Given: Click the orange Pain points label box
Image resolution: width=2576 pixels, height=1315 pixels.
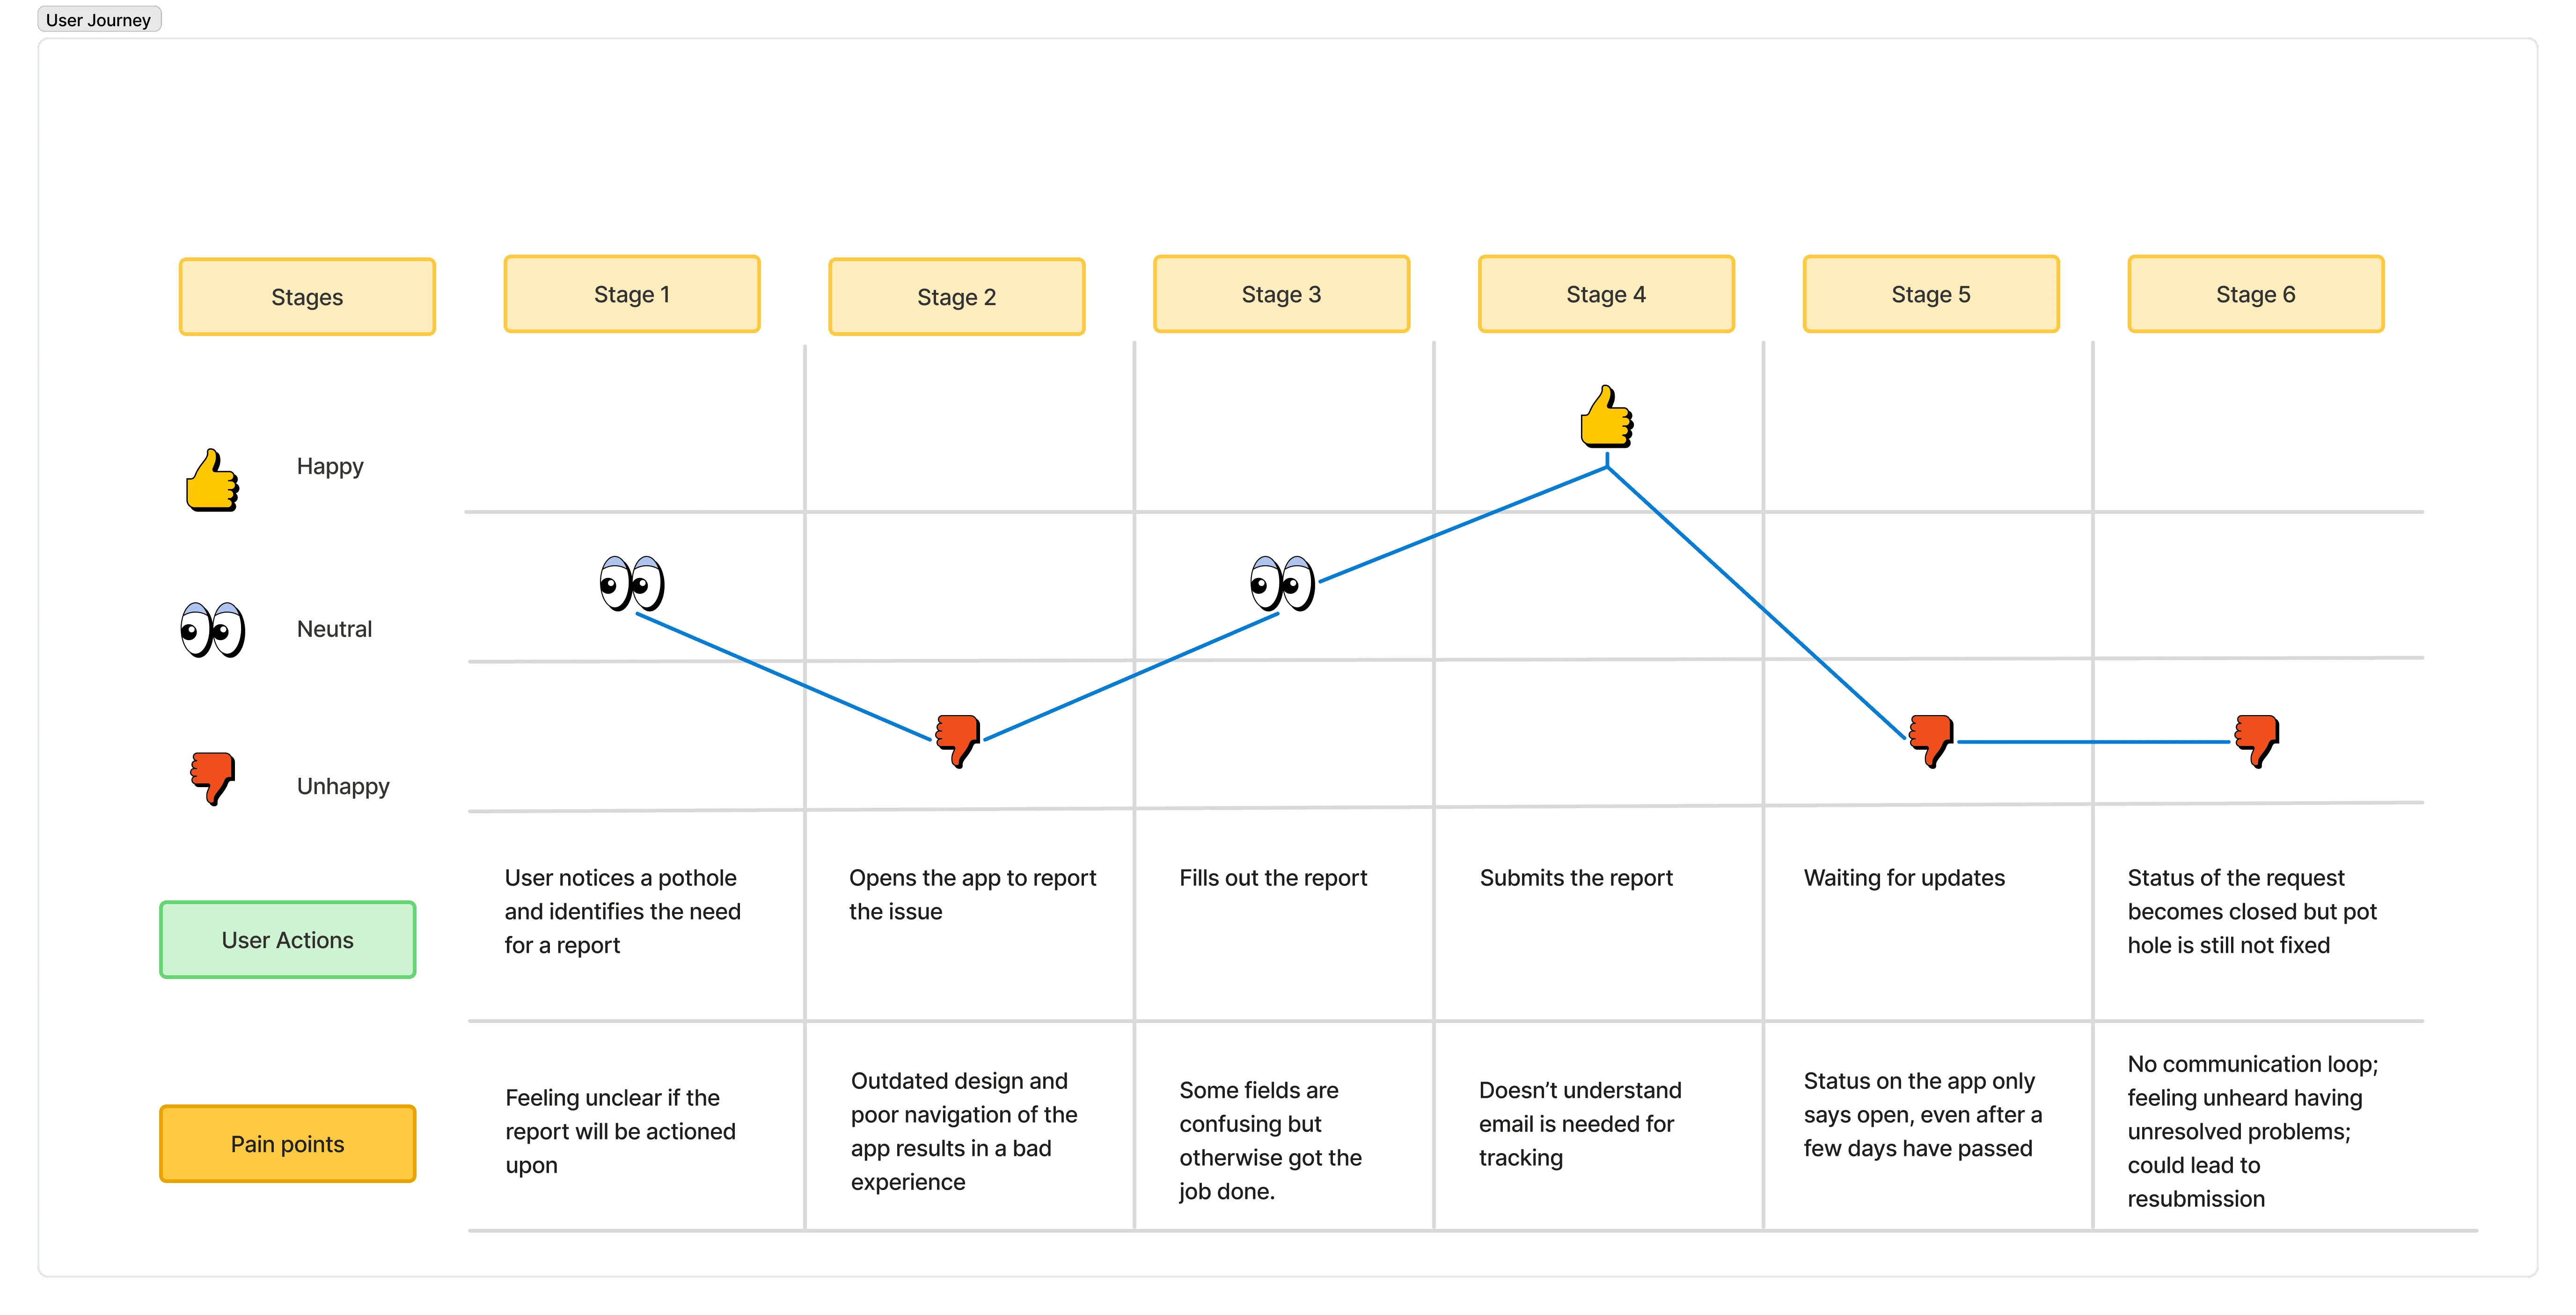Looking at the screenshot, I should click(x=288, y=1144).
